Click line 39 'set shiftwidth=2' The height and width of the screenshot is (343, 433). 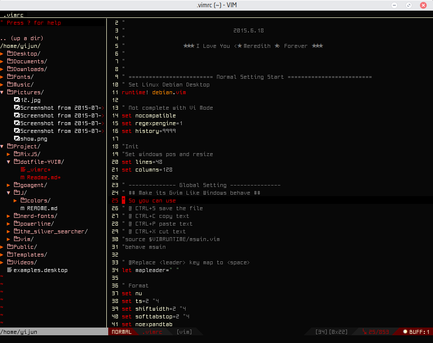pos(149,309)
